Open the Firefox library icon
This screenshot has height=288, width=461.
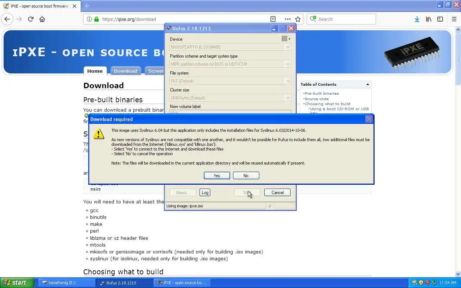click(429, 19)
